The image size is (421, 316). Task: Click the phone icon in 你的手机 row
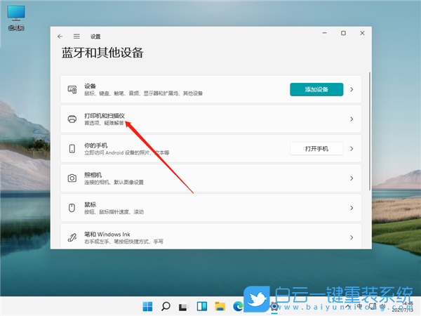click(72, 149)
